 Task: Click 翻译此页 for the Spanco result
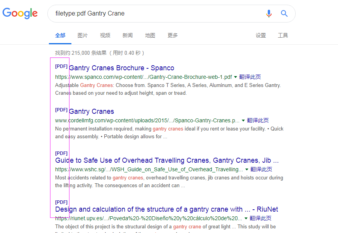pyautogui.click(x=250, y=77)
